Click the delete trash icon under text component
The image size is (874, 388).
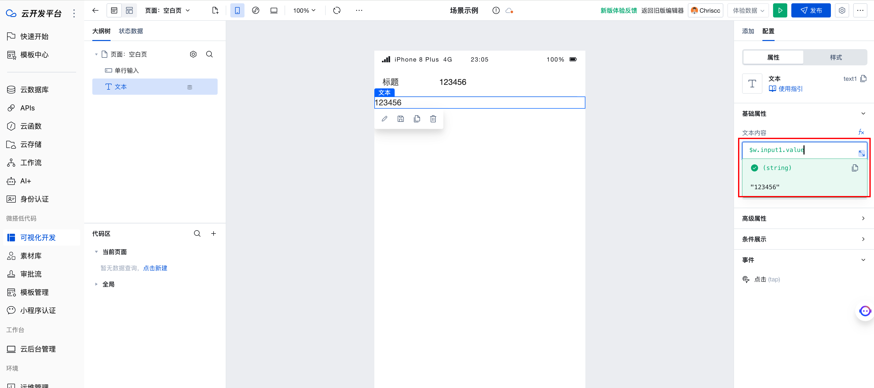coord(433,119)
